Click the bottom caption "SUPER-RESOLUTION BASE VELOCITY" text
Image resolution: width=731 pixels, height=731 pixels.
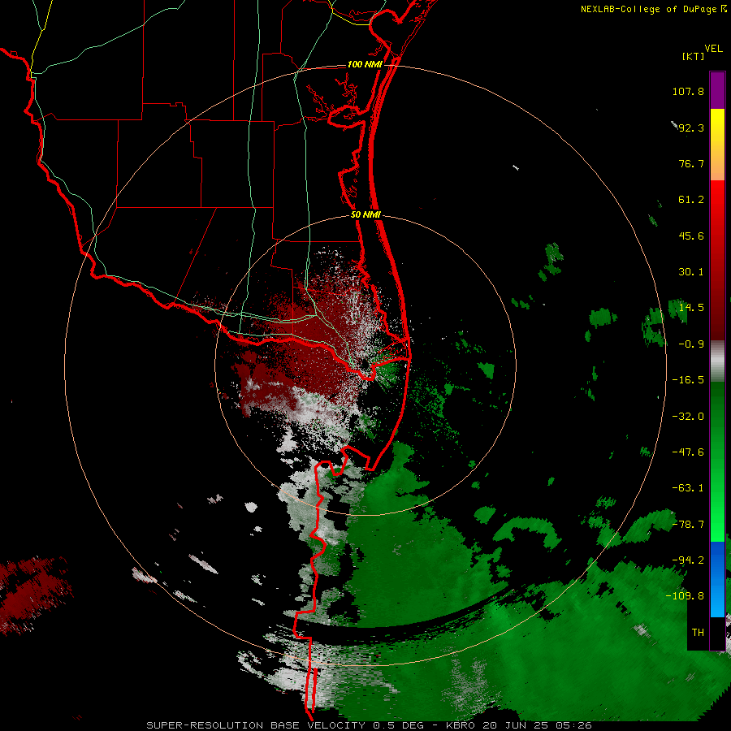click(x=256, y=725)
